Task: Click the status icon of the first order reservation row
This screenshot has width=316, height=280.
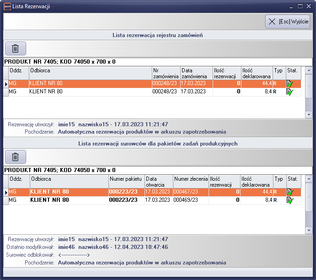Action: tap(289, 84)
